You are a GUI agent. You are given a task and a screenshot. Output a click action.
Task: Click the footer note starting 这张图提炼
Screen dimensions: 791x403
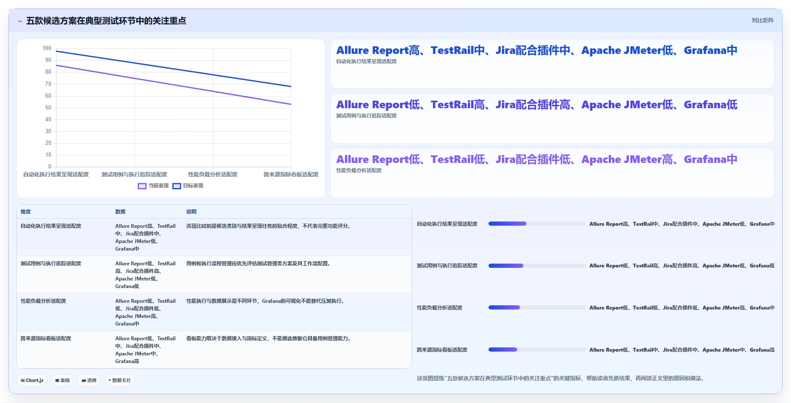point(561,379)
